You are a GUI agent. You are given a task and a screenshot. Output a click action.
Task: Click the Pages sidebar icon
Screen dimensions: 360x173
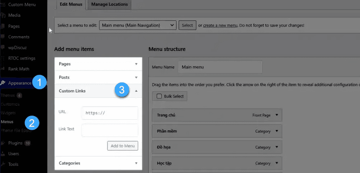(x=3, y=26)
